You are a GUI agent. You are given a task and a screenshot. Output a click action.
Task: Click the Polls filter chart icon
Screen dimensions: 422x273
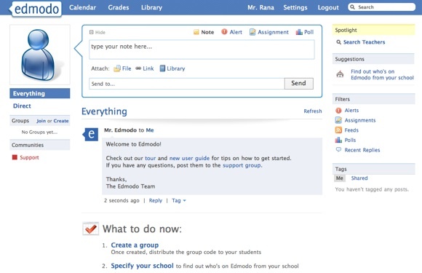pos(338,140)
